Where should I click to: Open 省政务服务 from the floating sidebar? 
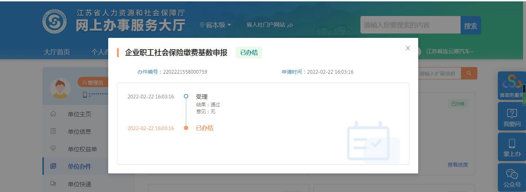pyautogui.click(x=511, y=86)
